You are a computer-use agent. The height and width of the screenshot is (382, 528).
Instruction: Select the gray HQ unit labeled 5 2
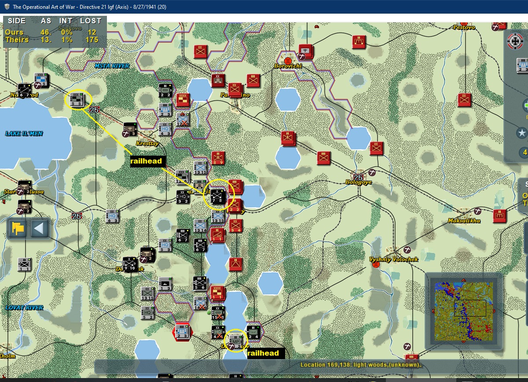(x=148, y=312)
